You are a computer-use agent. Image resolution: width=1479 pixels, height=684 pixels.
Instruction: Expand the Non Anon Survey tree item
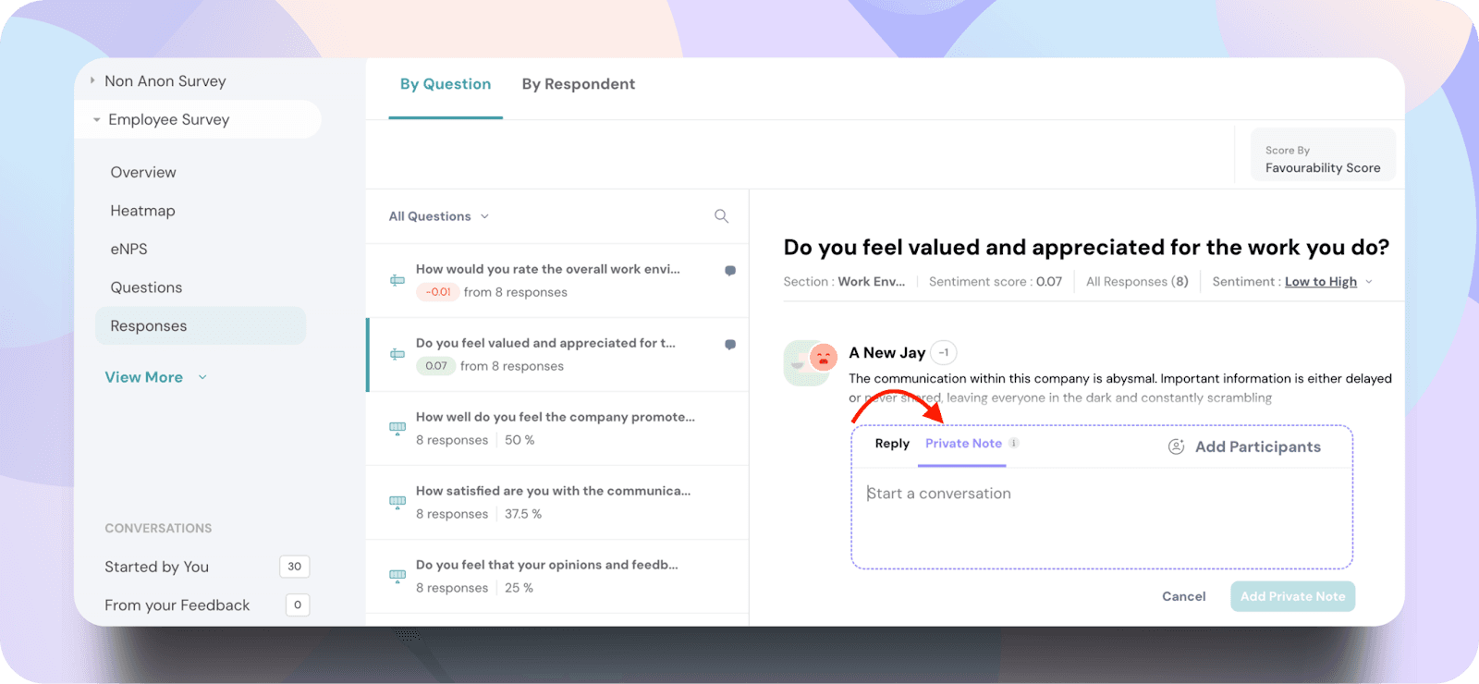92,81
